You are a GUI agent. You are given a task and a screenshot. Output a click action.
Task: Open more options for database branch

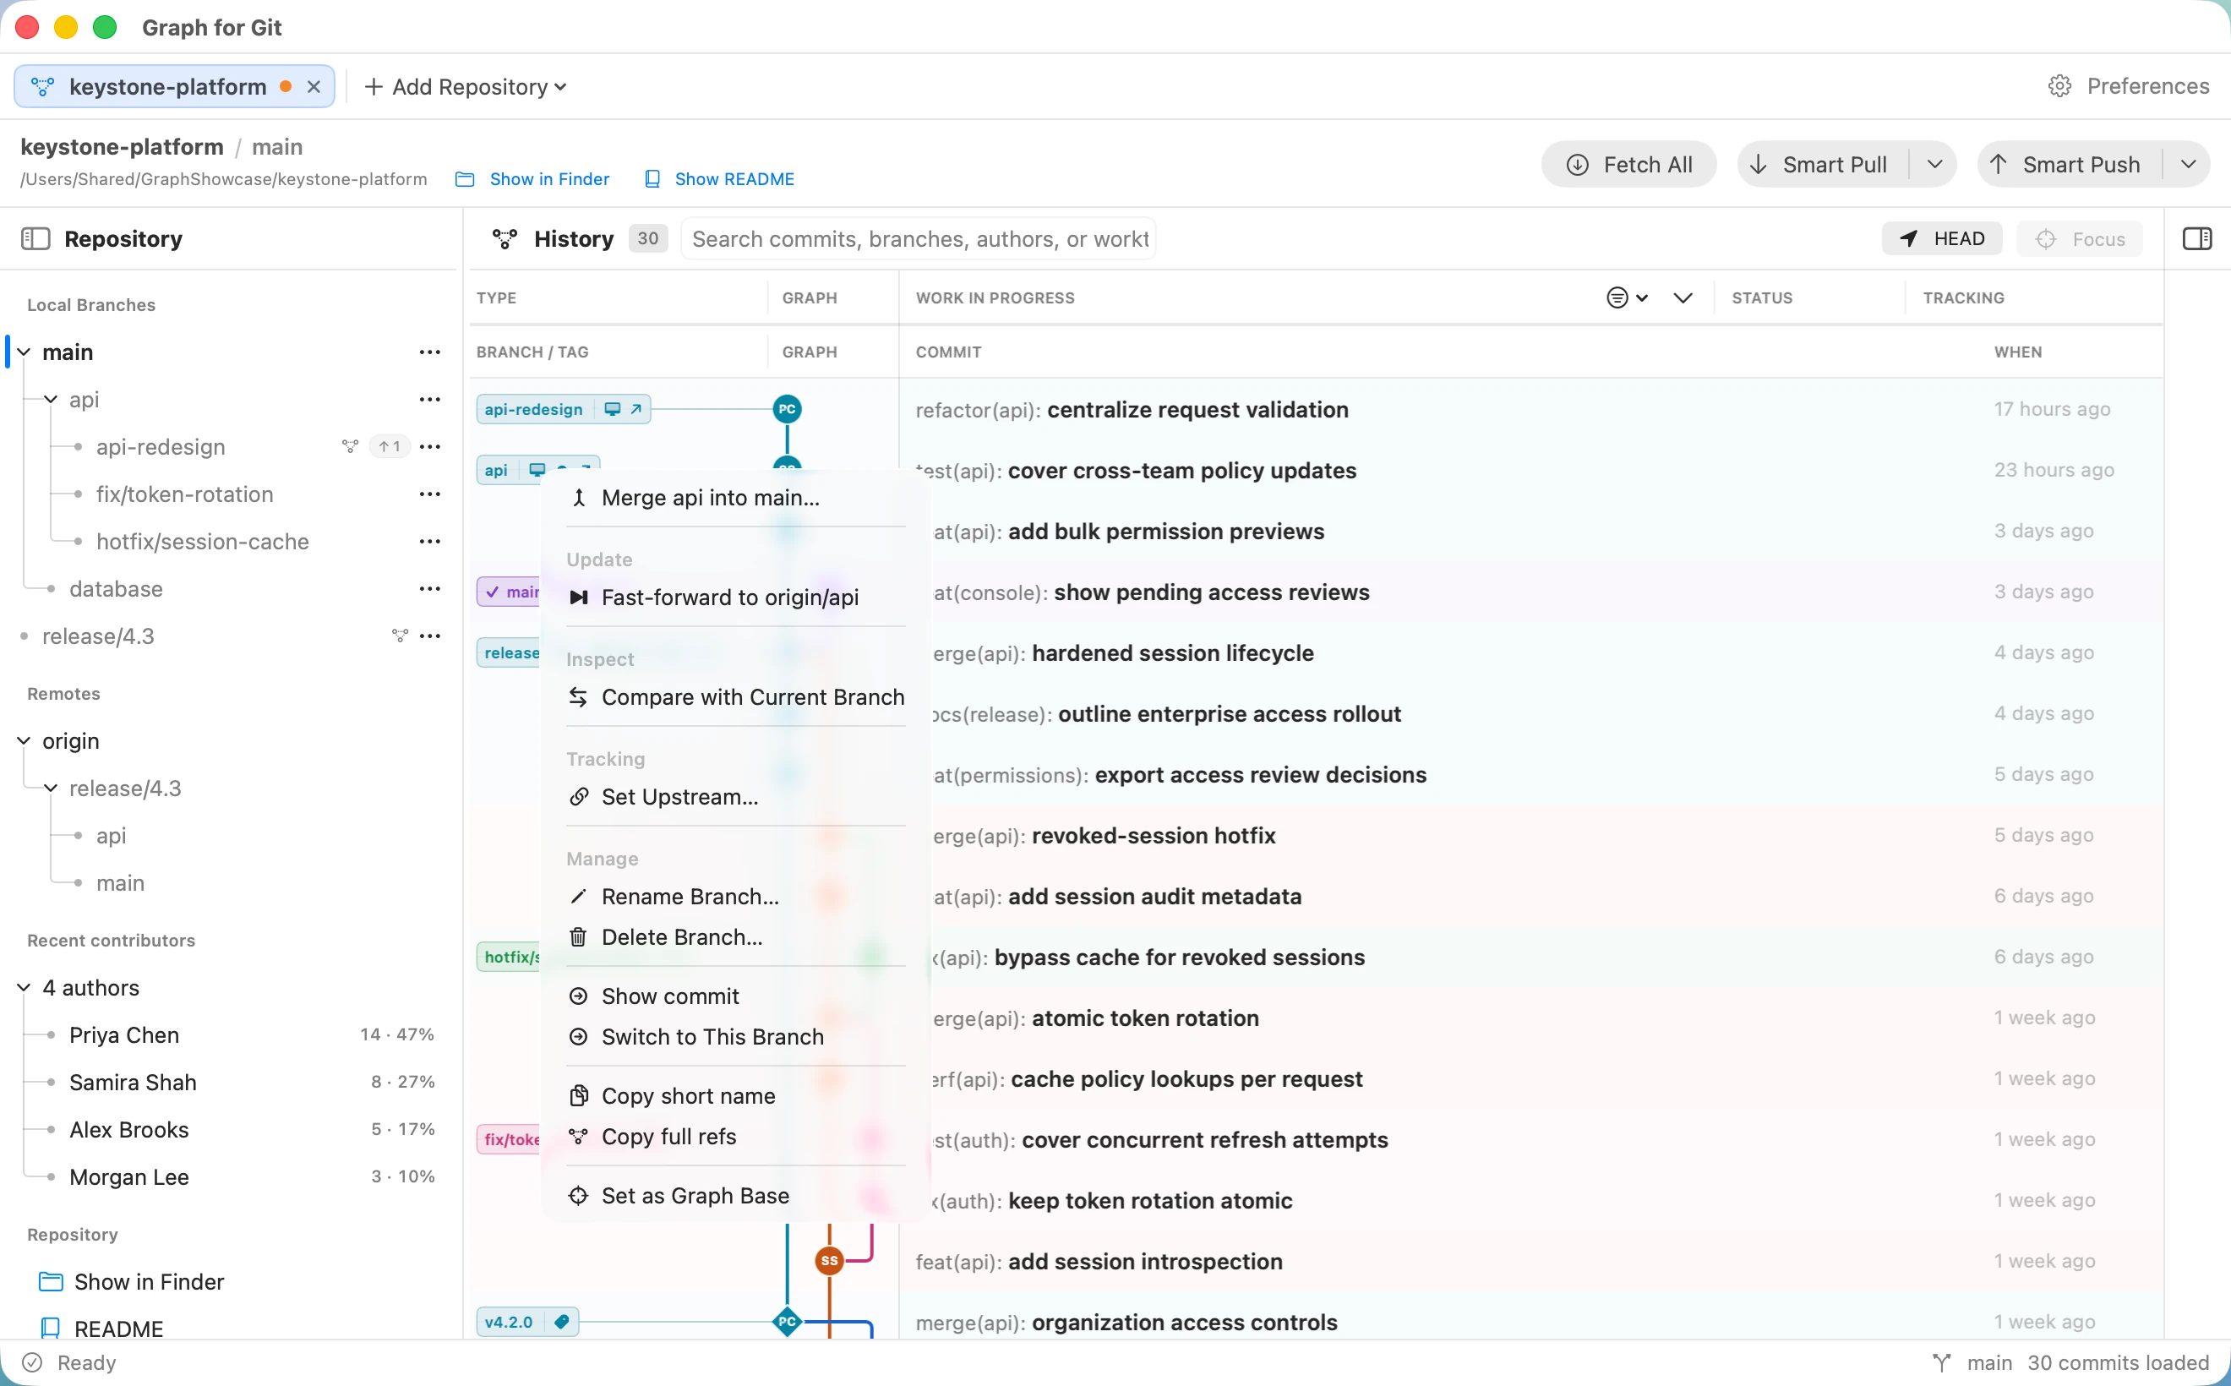click(x=430, y=588)
